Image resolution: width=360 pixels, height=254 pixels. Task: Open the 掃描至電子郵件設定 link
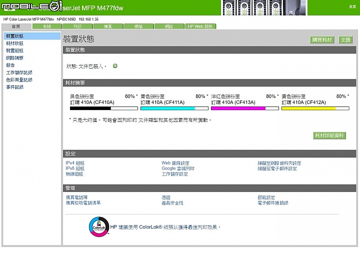(x=277, y=168)
